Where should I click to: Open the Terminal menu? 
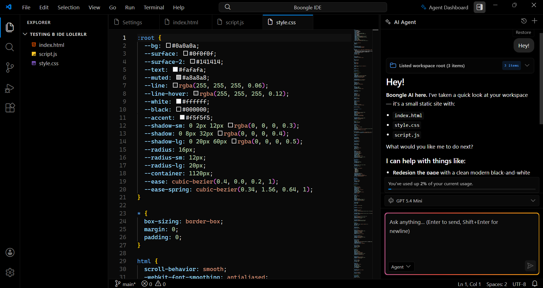pyautogui.click(x=154, y=7)
